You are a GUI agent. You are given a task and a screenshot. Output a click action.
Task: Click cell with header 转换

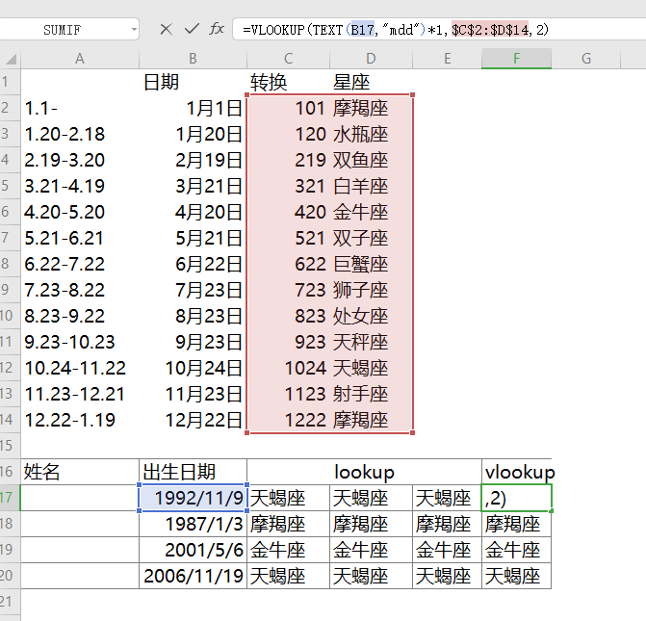[x=289, y=82]
